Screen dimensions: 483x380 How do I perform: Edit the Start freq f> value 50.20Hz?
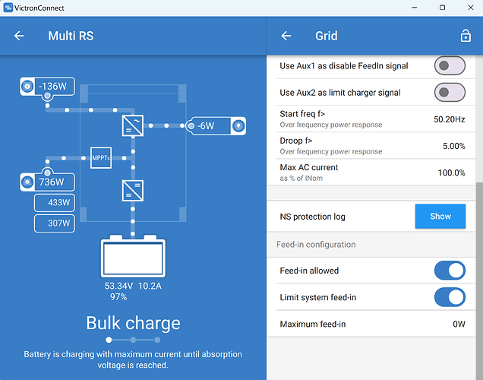point(449,119)
